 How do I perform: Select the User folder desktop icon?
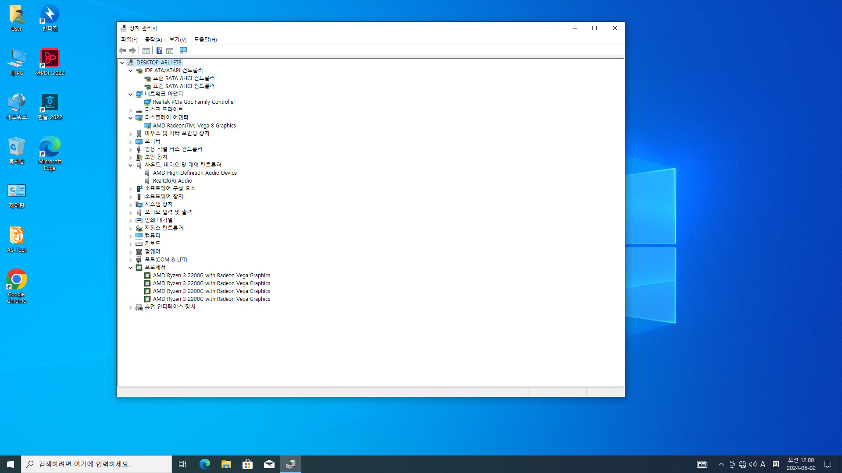pos(17,18)
